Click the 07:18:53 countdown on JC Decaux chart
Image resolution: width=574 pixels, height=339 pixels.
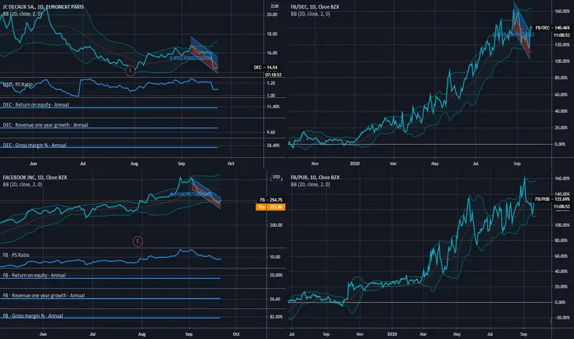tap(273, 75)
